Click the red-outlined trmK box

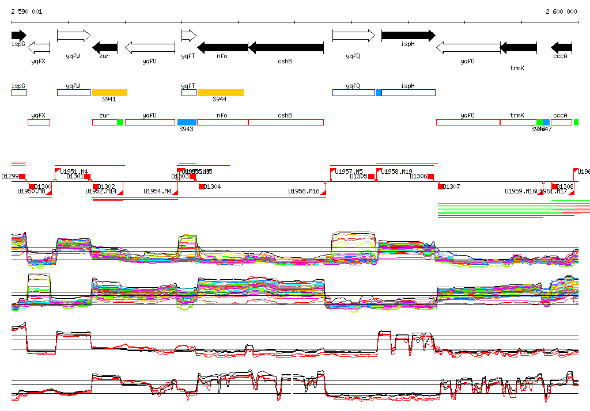click(518, 122)
